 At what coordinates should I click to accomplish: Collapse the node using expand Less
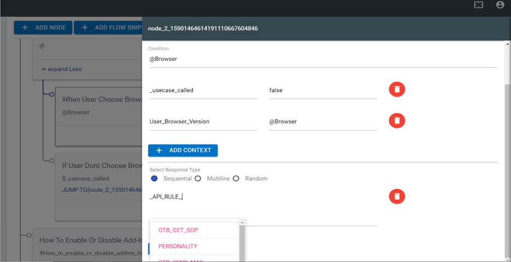pos(62,69)
